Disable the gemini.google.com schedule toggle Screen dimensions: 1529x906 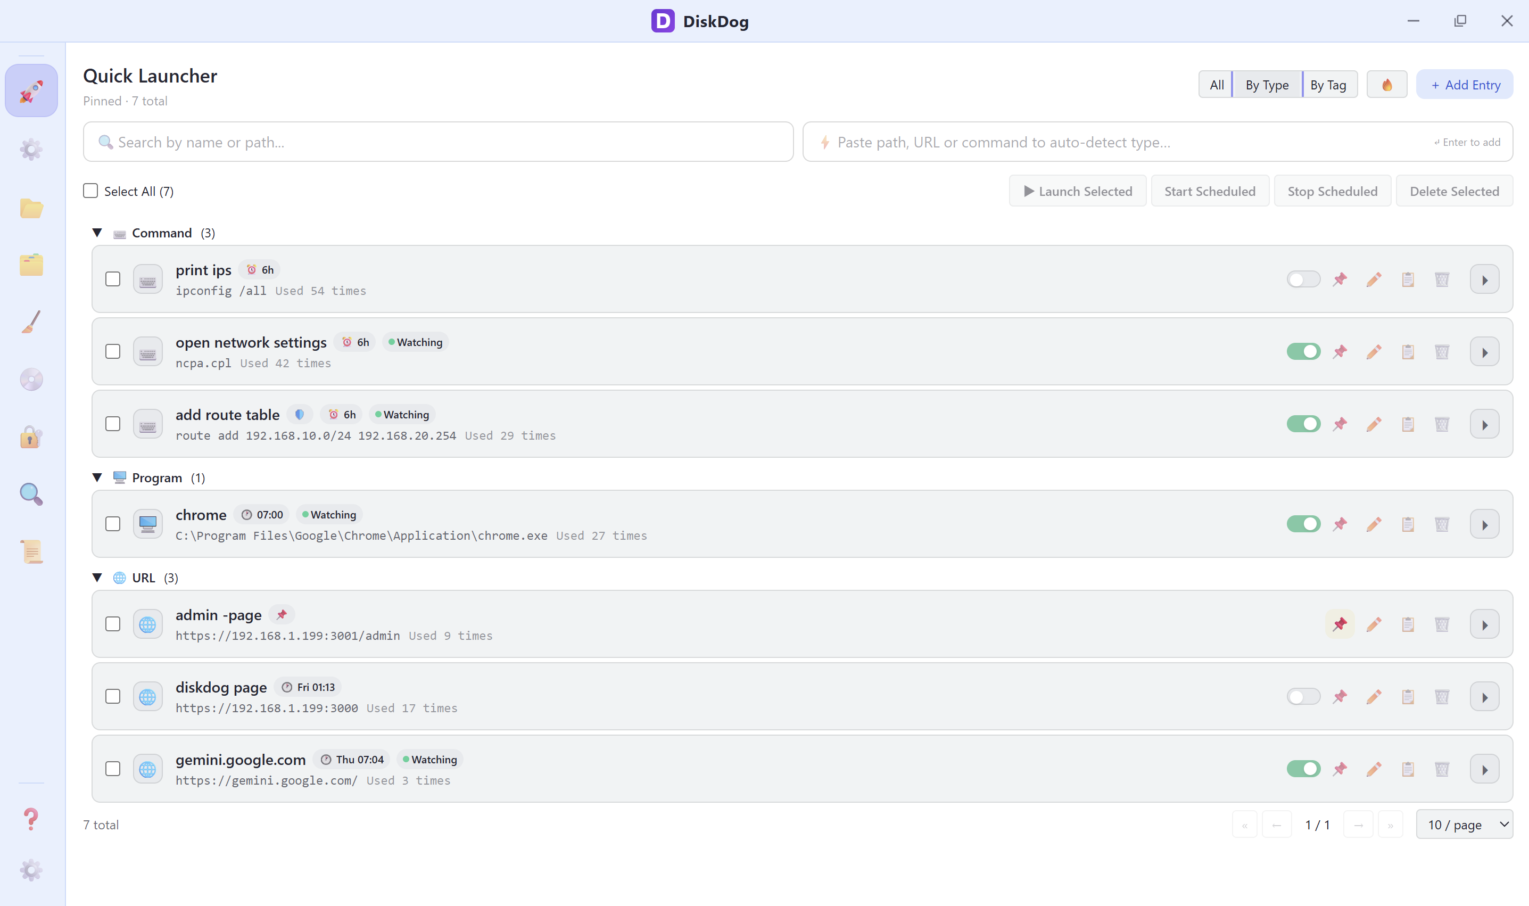[x=1303, y=769]
